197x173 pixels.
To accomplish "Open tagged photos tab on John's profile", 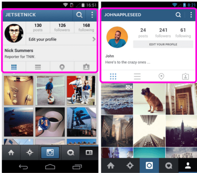I will coord(185,76).
